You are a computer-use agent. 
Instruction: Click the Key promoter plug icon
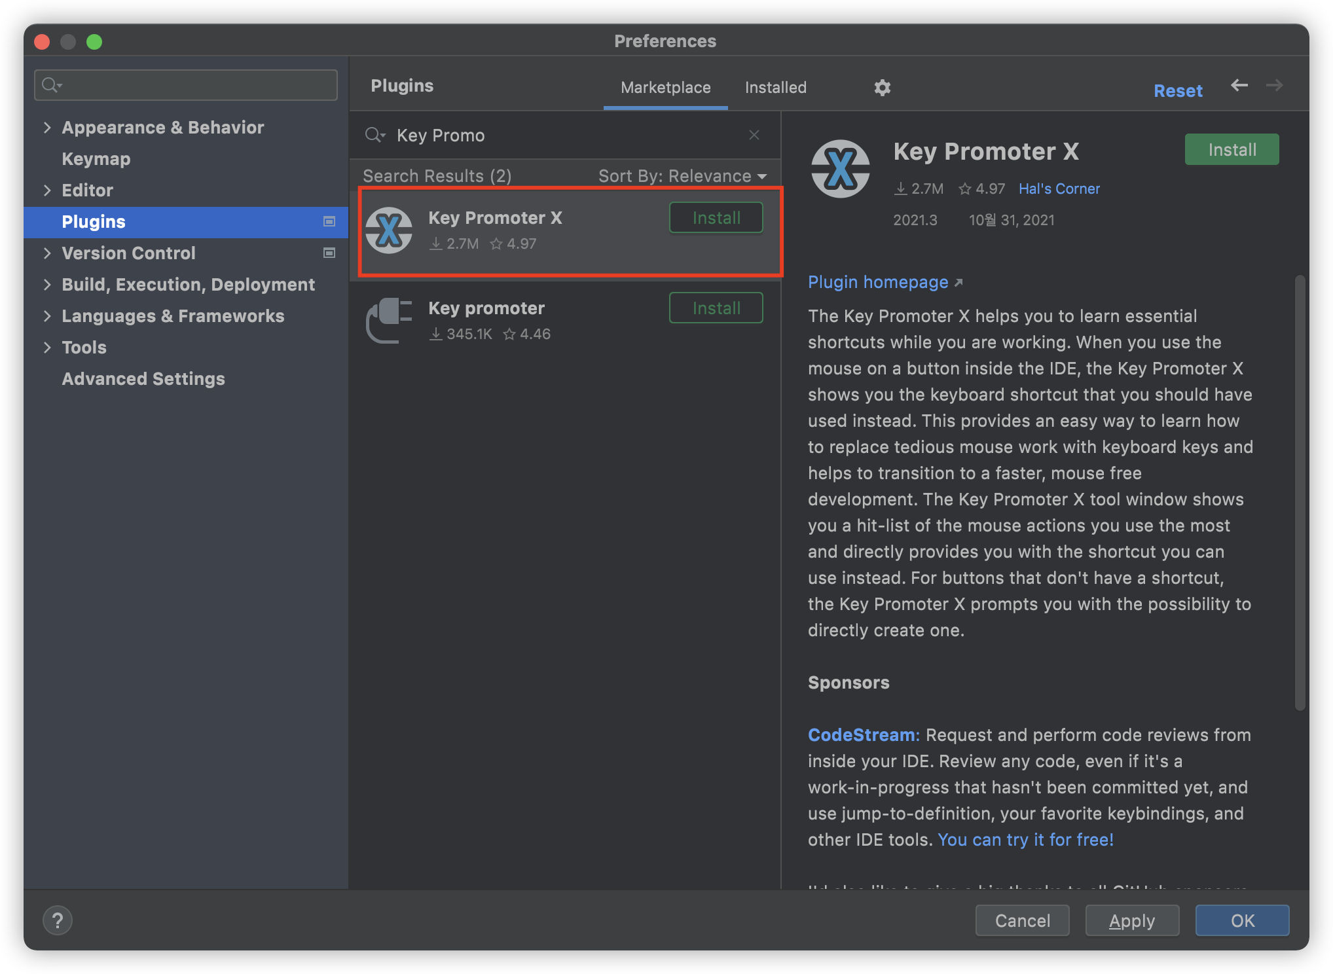pyautogui.click(x=389, y=321)
